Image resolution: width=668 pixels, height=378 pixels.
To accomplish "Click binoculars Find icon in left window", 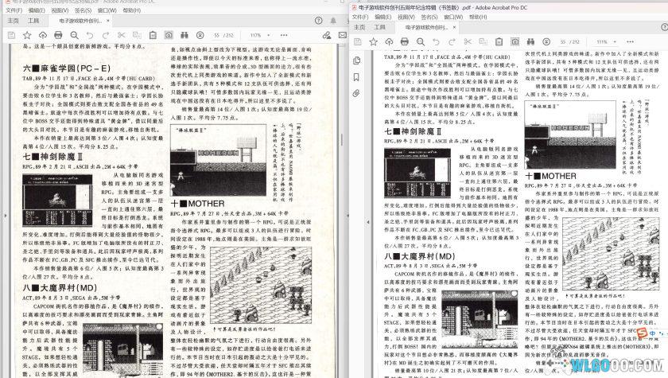I will [184, 35].
